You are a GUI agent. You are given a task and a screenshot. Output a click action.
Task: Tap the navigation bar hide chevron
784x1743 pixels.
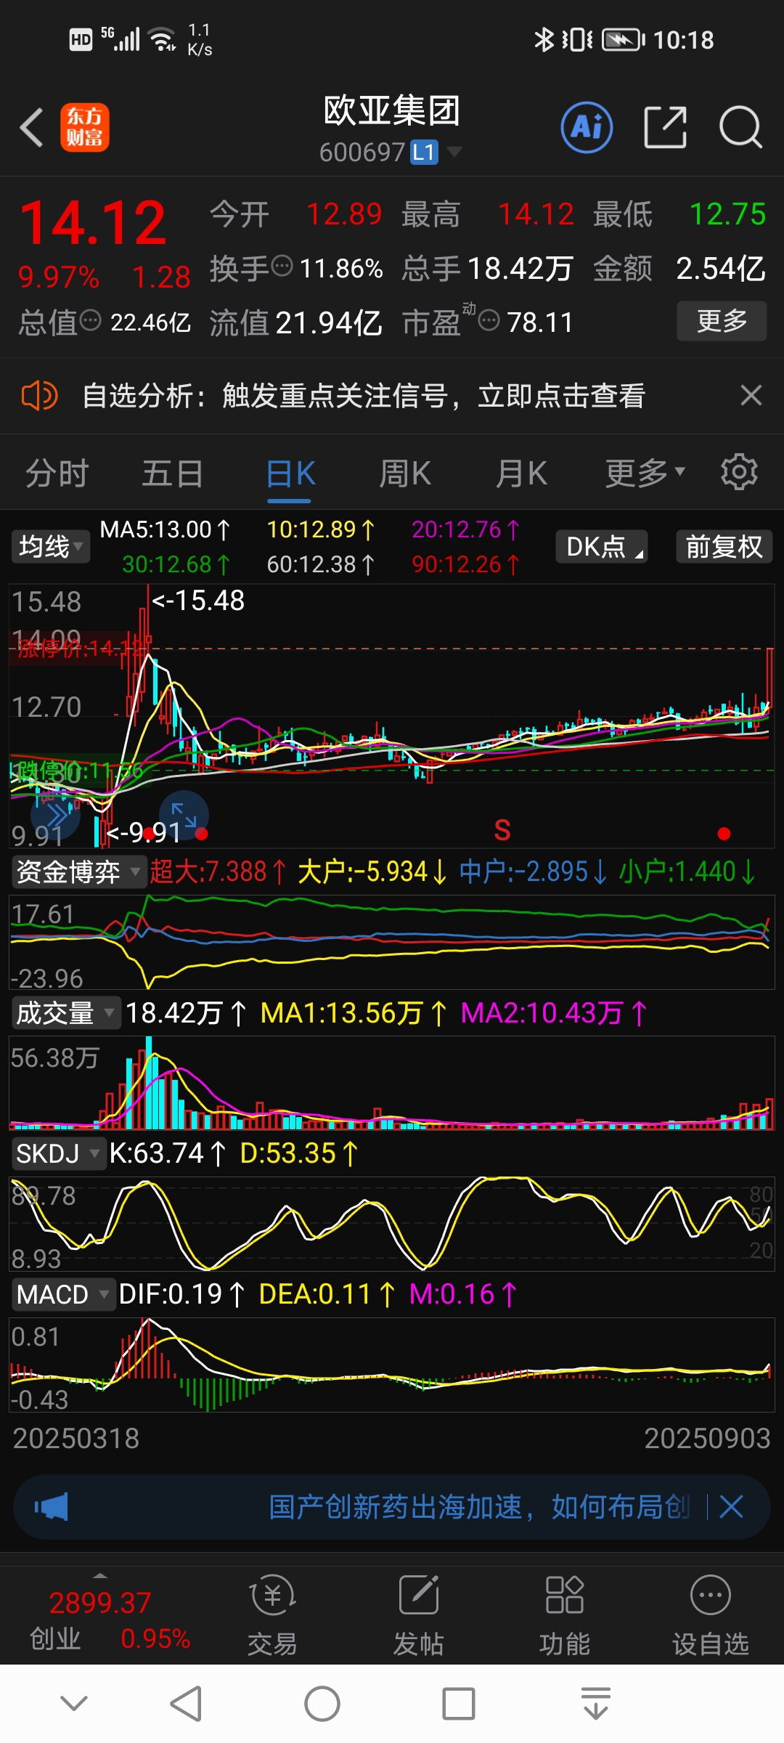74,1702
